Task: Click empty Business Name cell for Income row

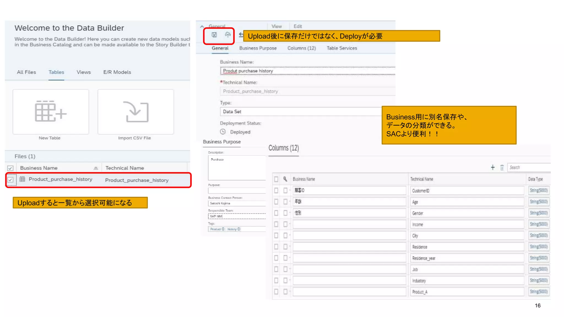Action: tap(349, 224)
